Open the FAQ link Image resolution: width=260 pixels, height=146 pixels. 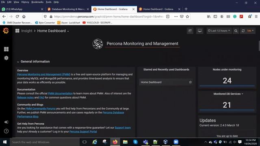point(41,97)
